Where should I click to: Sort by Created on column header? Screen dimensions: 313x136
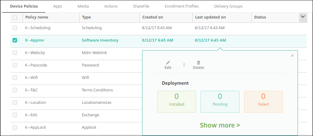pyautogui.click(x=153, y=17)
